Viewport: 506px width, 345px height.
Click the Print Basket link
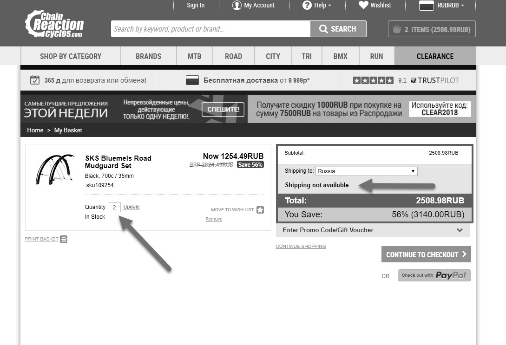42,239
